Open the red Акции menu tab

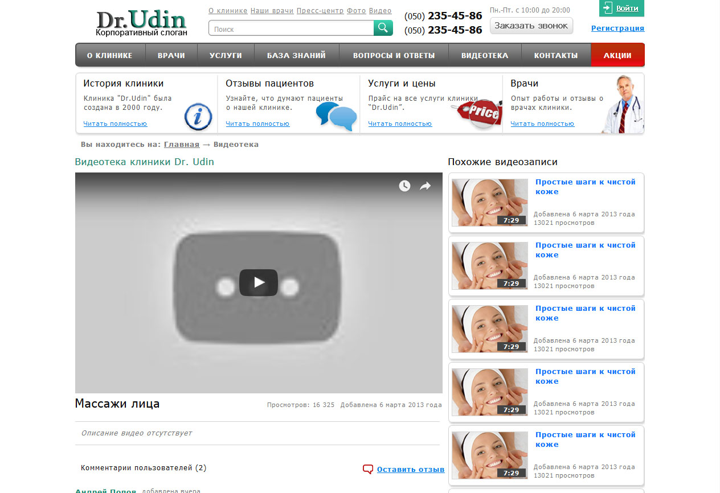[x=617, y=55]
